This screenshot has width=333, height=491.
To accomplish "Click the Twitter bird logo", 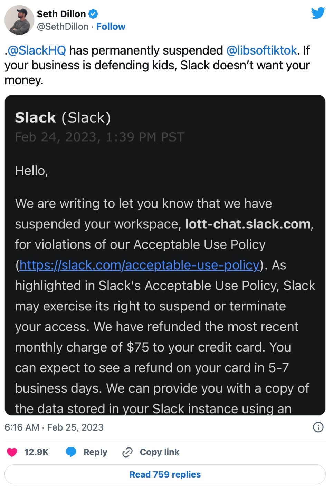I will pyautogui.click(x=318, y=13).
